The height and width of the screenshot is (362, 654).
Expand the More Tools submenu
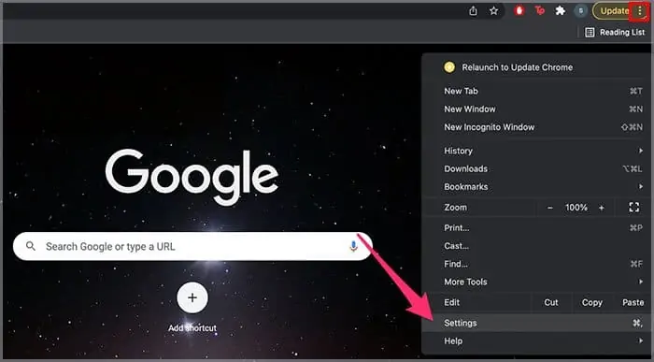537,282
